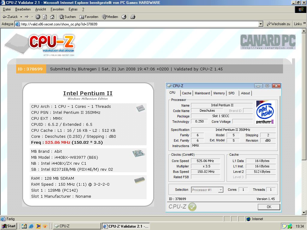Open the Medien media bar

[x=110, y=17]
